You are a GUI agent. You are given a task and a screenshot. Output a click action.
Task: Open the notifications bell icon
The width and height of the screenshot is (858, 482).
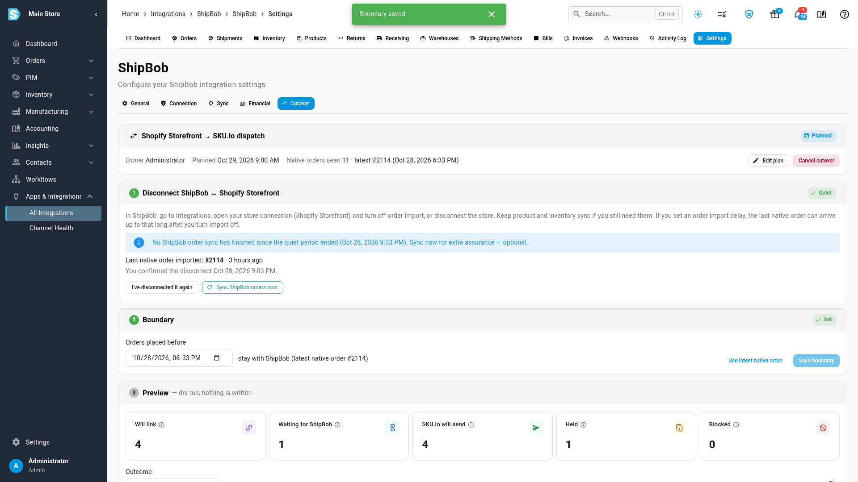[798, 14]
